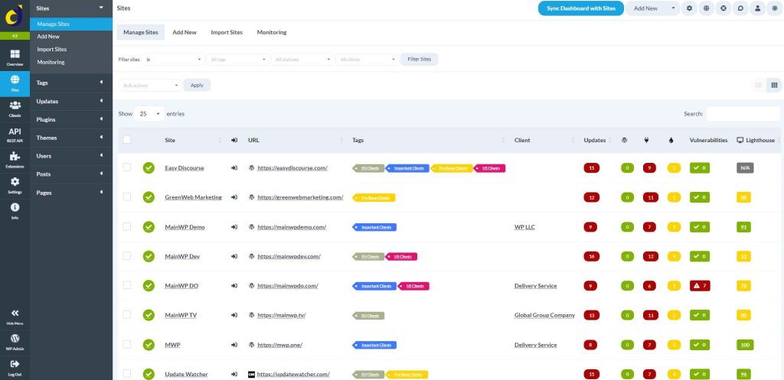Open the greenwebmarketing.com URL link
The image size is (784, 380).
tap(300, 197)
